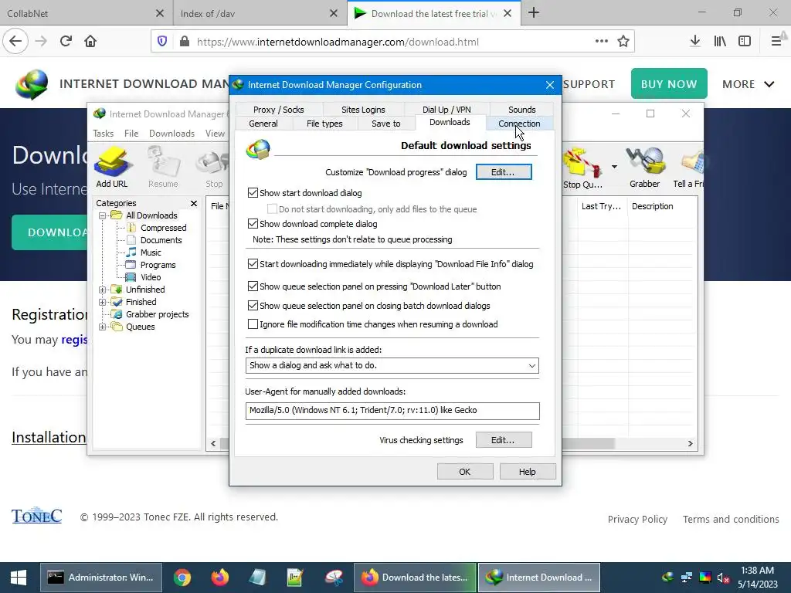Click Windows Start button

coord(19,578)
